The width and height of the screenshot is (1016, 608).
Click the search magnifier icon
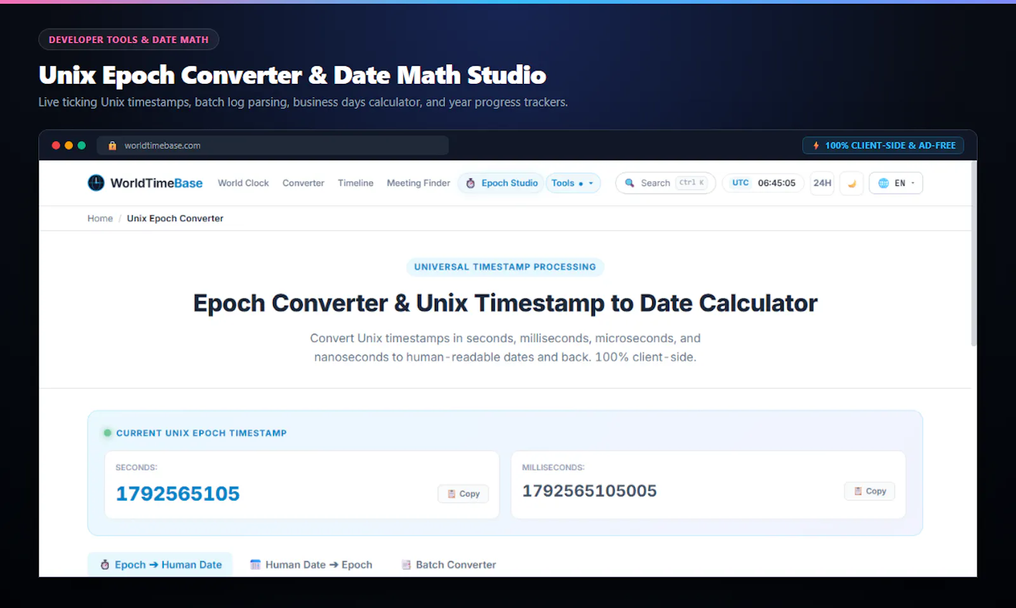click(630, 183)
